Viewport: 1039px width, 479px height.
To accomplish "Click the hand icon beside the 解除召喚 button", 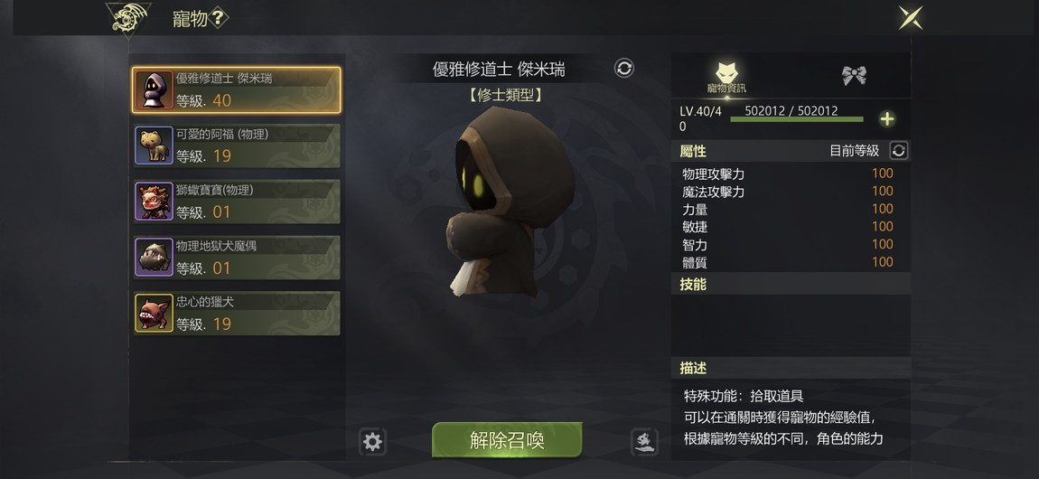I will 645,442.
